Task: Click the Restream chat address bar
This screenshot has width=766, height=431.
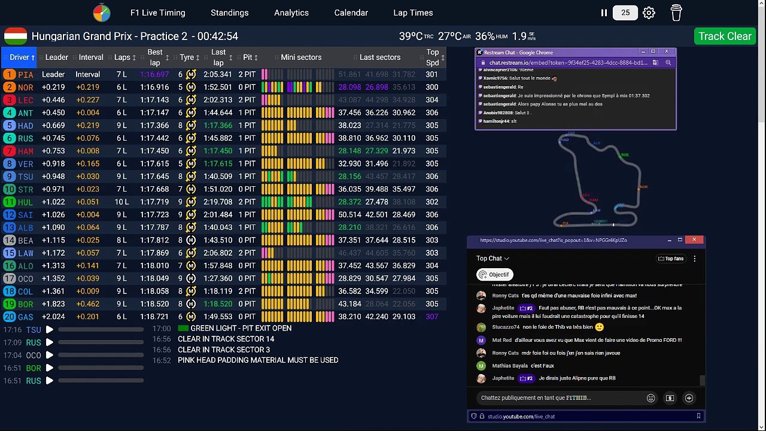Action: pos(569,62)
